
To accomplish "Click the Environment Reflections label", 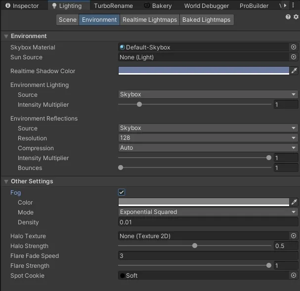I will coord(44,119).
